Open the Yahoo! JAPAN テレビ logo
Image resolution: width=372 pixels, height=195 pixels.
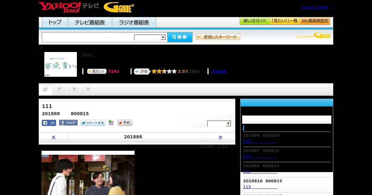pos(69,7)
